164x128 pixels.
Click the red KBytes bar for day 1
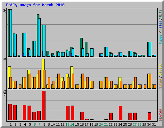coord(10,112)
